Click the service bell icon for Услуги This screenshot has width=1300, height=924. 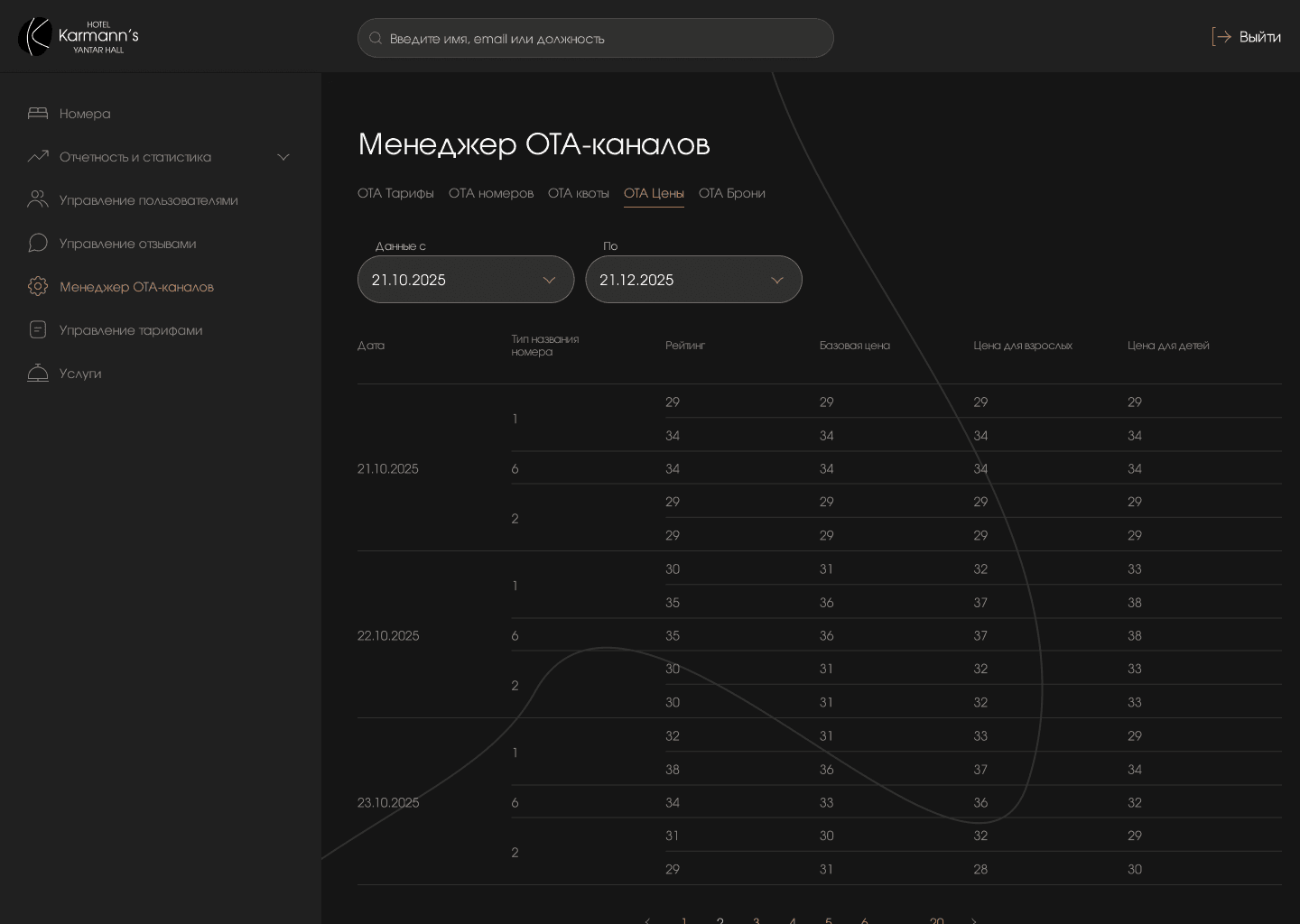click(x=38, y=374)
